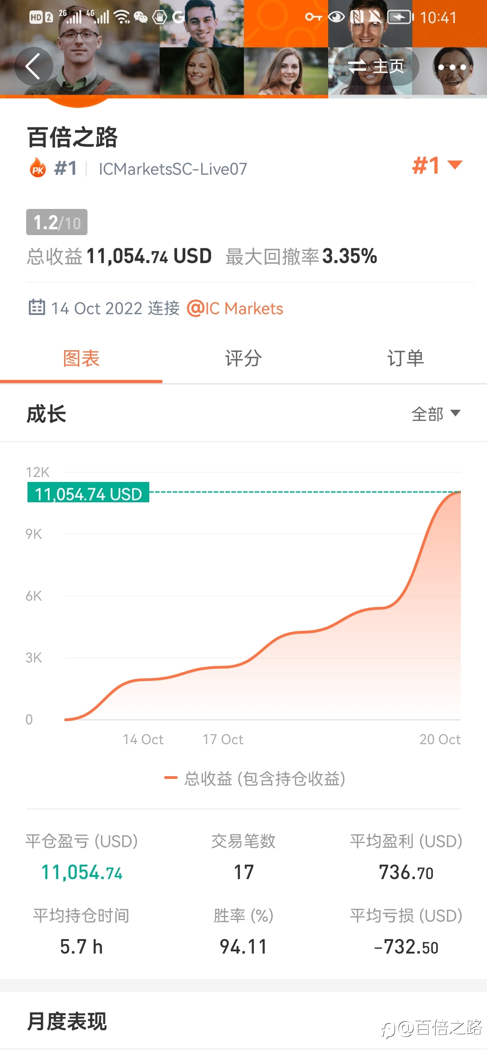487x1056 pixels.
Task: Tap the dropdown arrow next to 全部
Action: coord(455,413)
